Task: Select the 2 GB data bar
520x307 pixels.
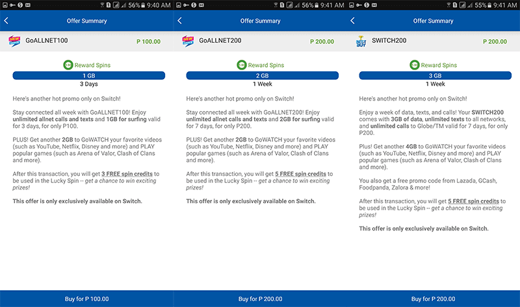Action: pos(263,75)
